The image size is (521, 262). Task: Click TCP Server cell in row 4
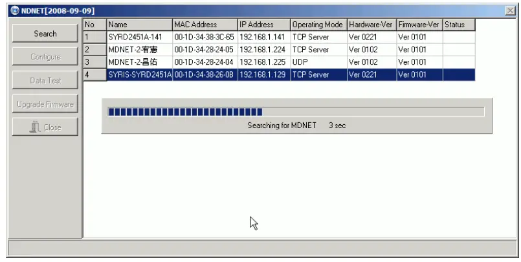coord(318,74)
